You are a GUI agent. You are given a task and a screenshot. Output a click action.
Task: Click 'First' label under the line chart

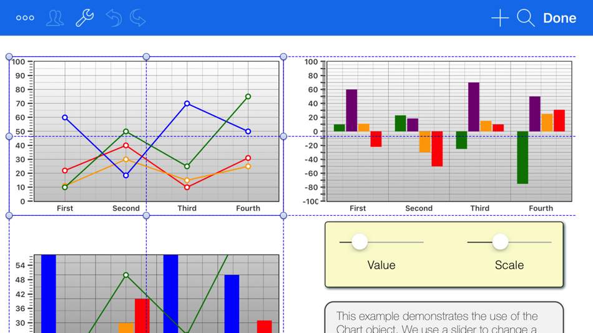click(x=65, y=208)
